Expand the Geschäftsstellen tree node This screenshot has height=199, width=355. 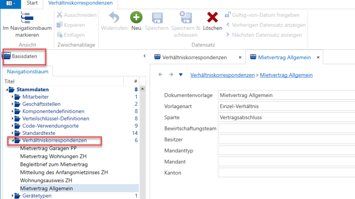(x=12, y=104)
